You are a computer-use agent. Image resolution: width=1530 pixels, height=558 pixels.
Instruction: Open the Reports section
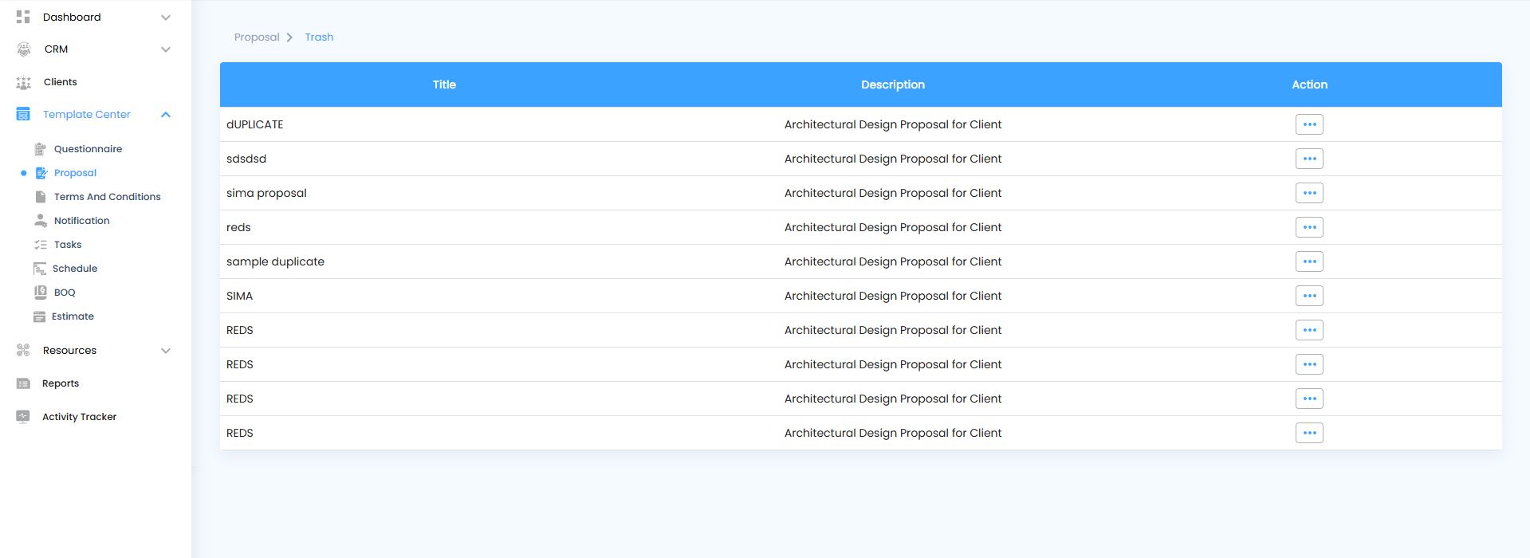61,383
